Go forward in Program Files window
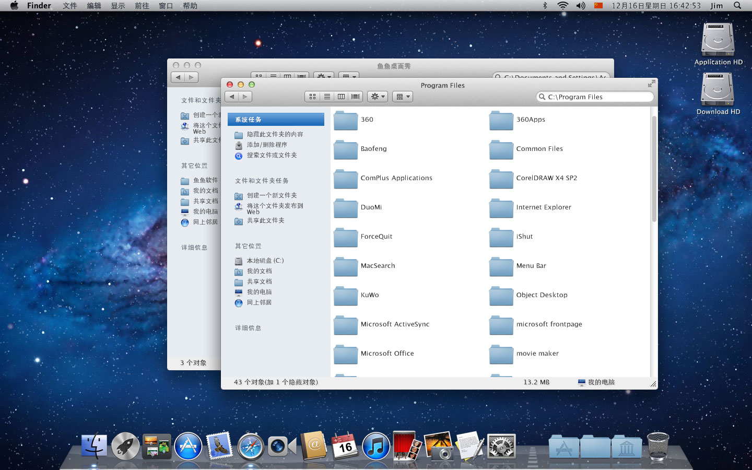Screen dimensions: 752x470 click(245, 97)
